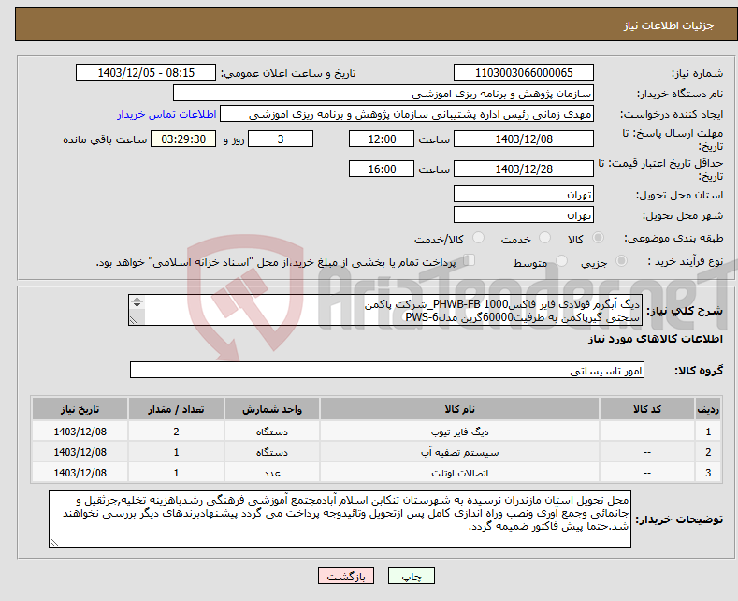738x601 pixels.
Task: Click scroll-down arrow in شرح کلی نیاز box
Action: point(137,305)
